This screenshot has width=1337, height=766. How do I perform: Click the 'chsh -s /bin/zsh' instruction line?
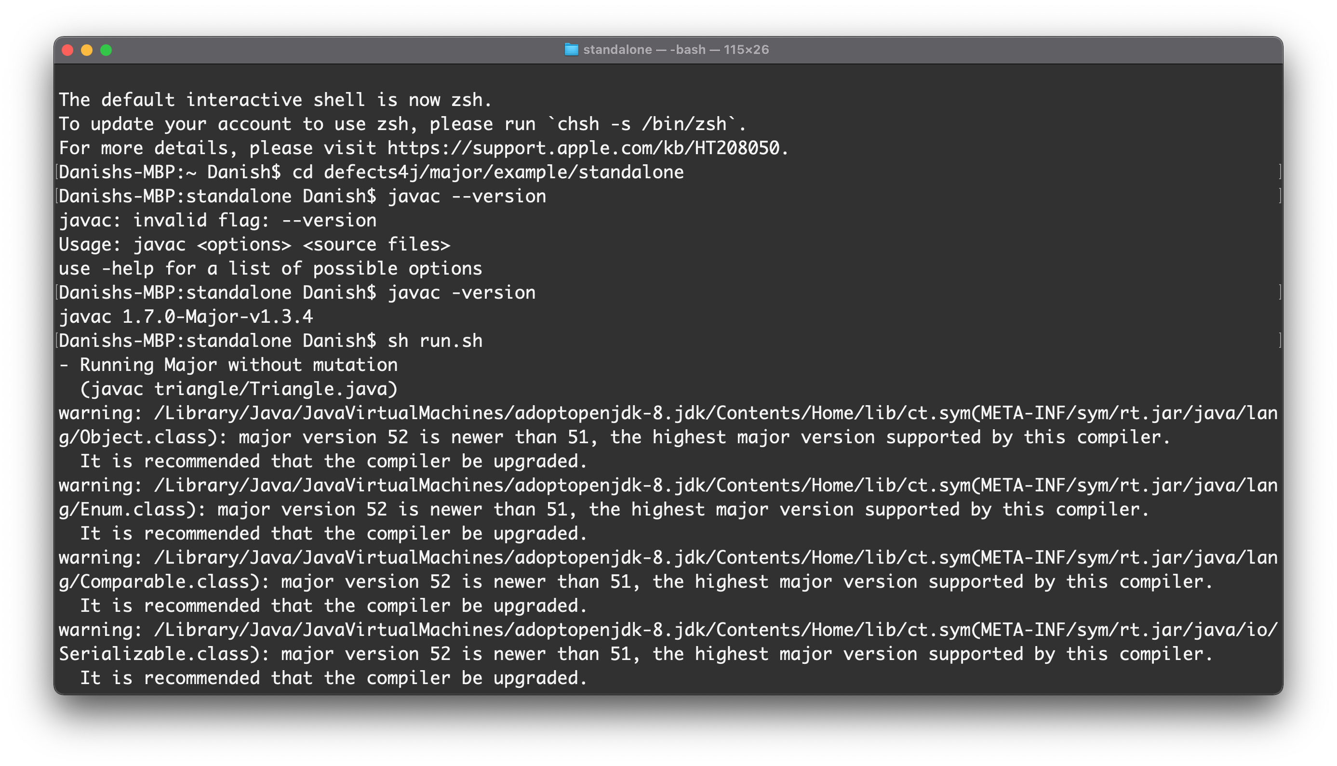[402, 124]
